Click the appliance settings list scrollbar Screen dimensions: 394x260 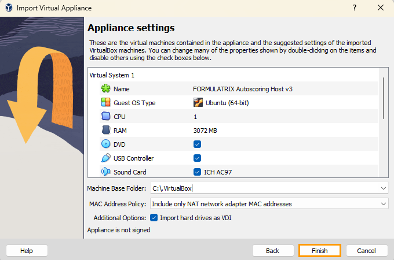point(384,98)
